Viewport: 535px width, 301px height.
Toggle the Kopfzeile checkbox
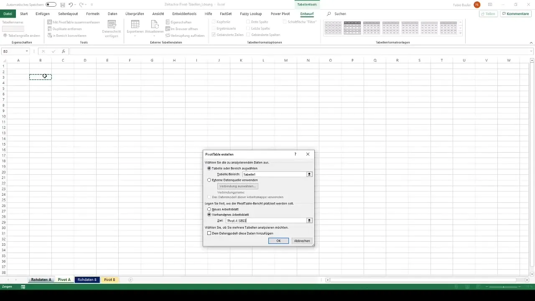point(214,22)
